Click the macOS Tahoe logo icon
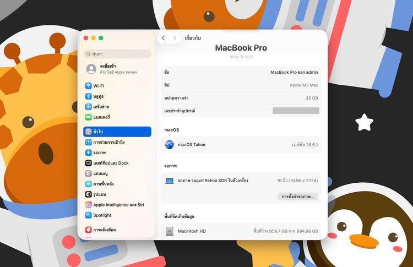The image size is (413, 267). 170,145
